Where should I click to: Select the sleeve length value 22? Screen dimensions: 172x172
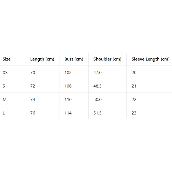point(134,100)
